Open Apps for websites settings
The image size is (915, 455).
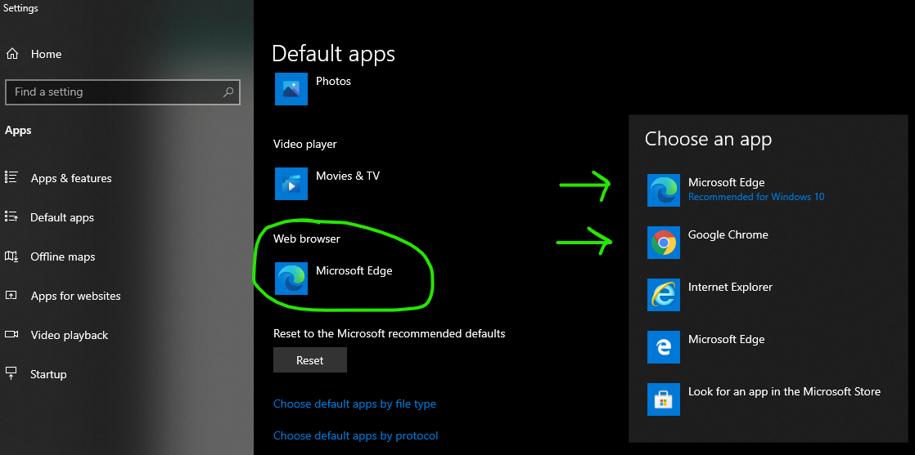click(63, 296)
